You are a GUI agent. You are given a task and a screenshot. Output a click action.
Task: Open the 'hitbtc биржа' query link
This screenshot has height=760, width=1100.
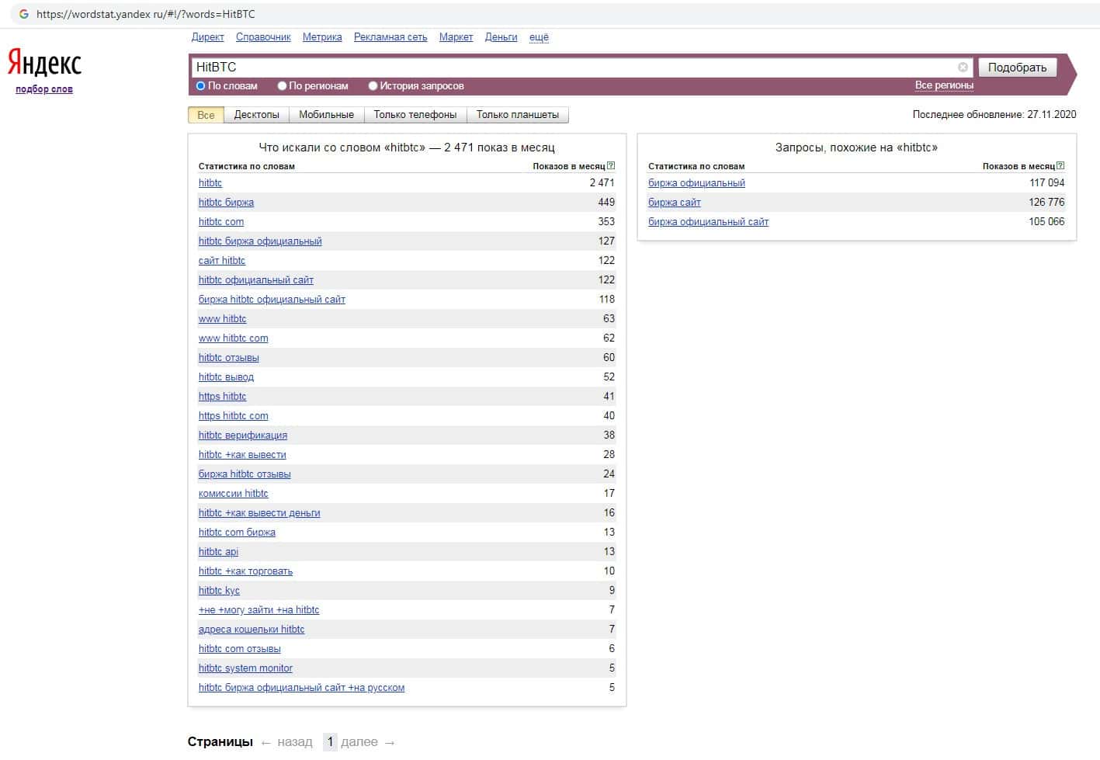coord(226,203)
